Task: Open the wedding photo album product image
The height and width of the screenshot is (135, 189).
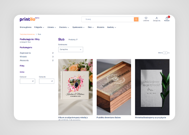Action: pos(76,87)
